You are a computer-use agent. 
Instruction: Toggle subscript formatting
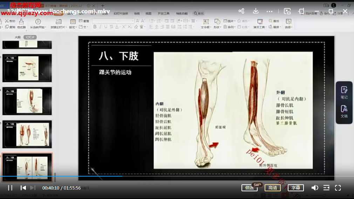130,27
